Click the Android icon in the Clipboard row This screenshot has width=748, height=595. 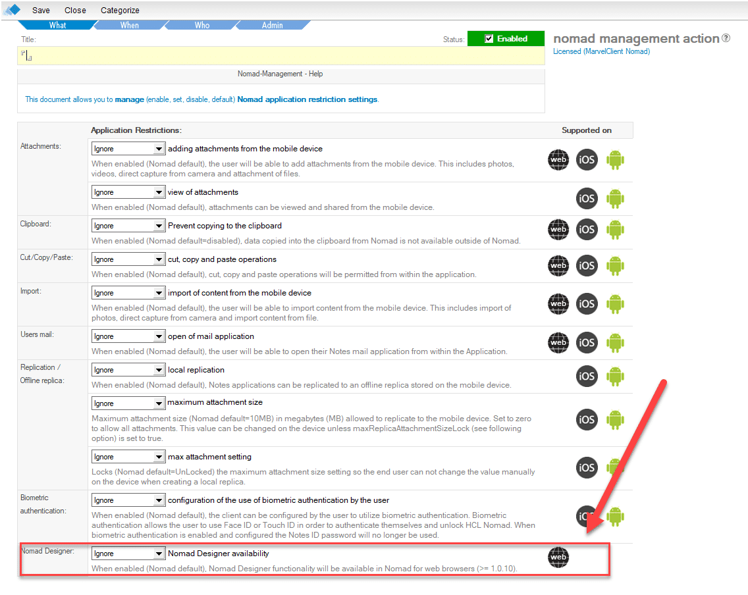pyautogui.click(x=615, y=229)
